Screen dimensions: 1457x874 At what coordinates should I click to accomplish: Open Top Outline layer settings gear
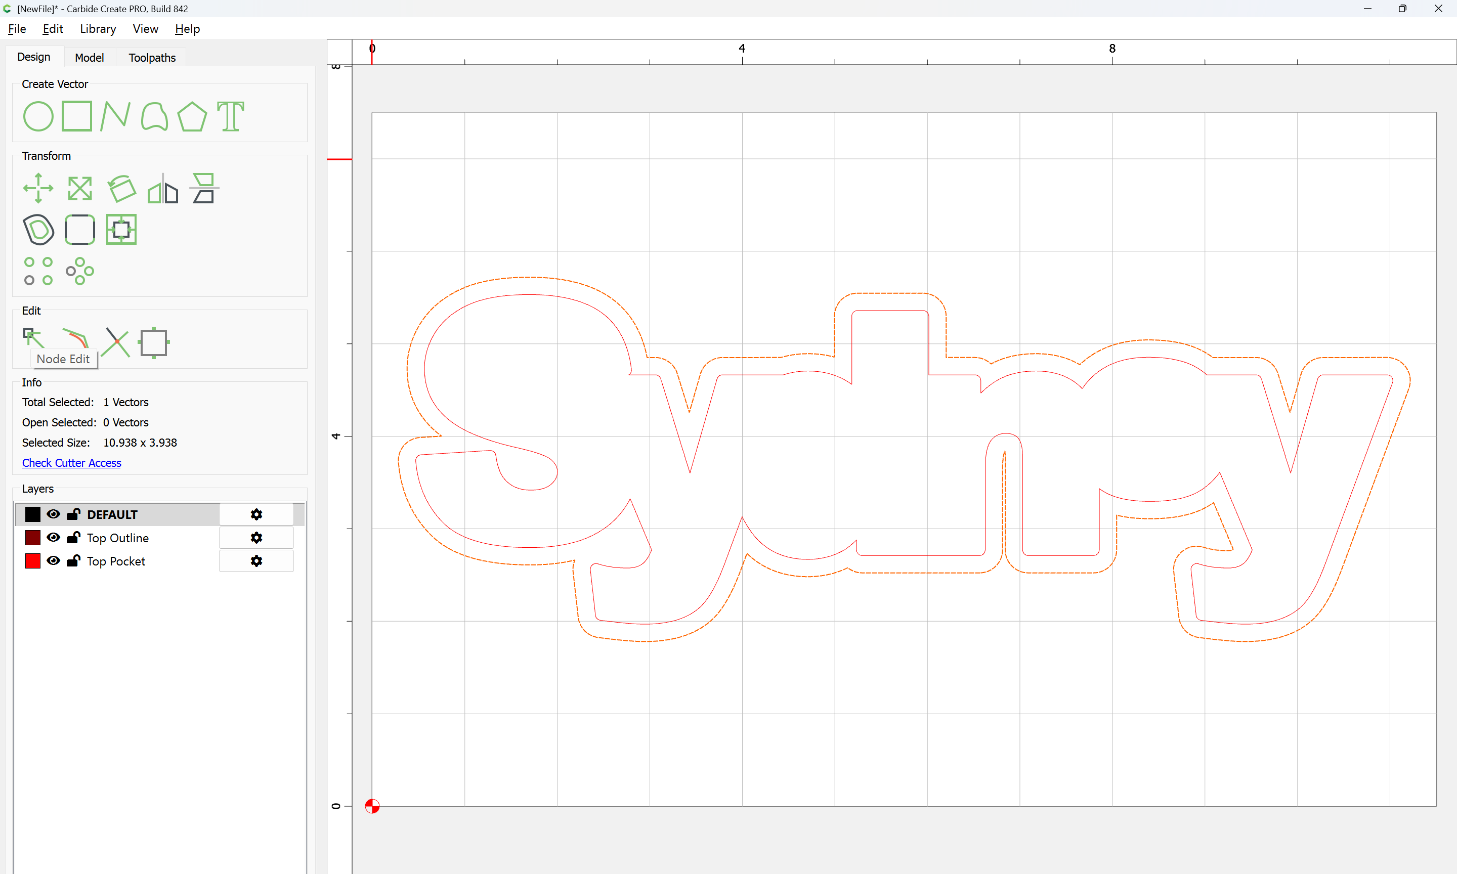256,538
